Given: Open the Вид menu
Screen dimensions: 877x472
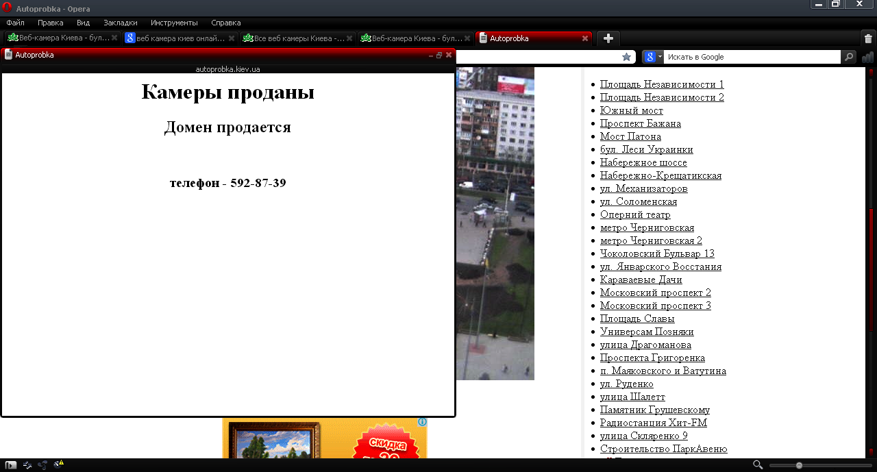Looking at the screenshot, I should pos(84,23).
